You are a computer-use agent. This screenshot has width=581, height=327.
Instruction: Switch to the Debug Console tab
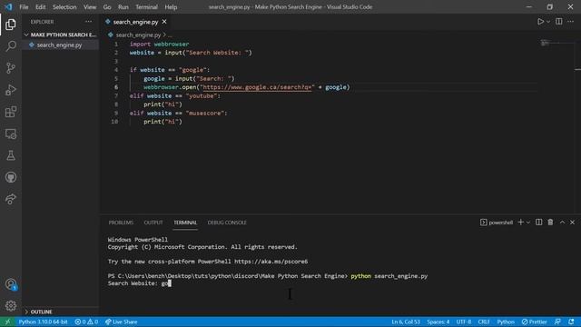click(227, 223)
